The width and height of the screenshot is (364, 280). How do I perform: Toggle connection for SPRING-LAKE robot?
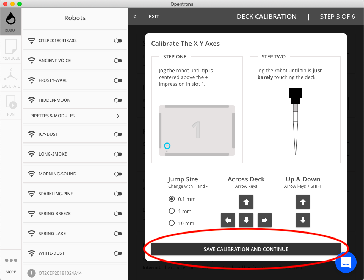[x=118, y=233]
